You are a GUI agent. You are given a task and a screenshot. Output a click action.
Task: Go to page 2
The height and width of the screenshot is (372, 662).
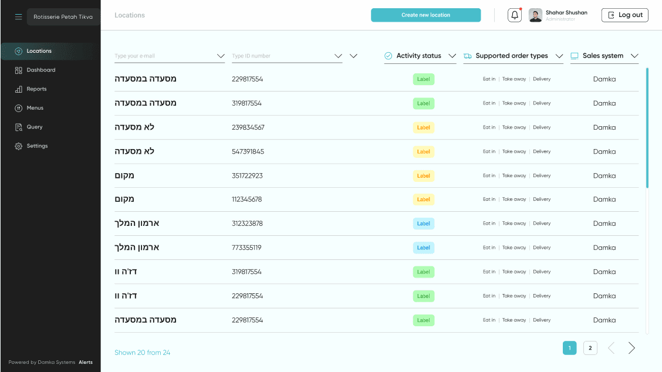click(x=590, y=348)
